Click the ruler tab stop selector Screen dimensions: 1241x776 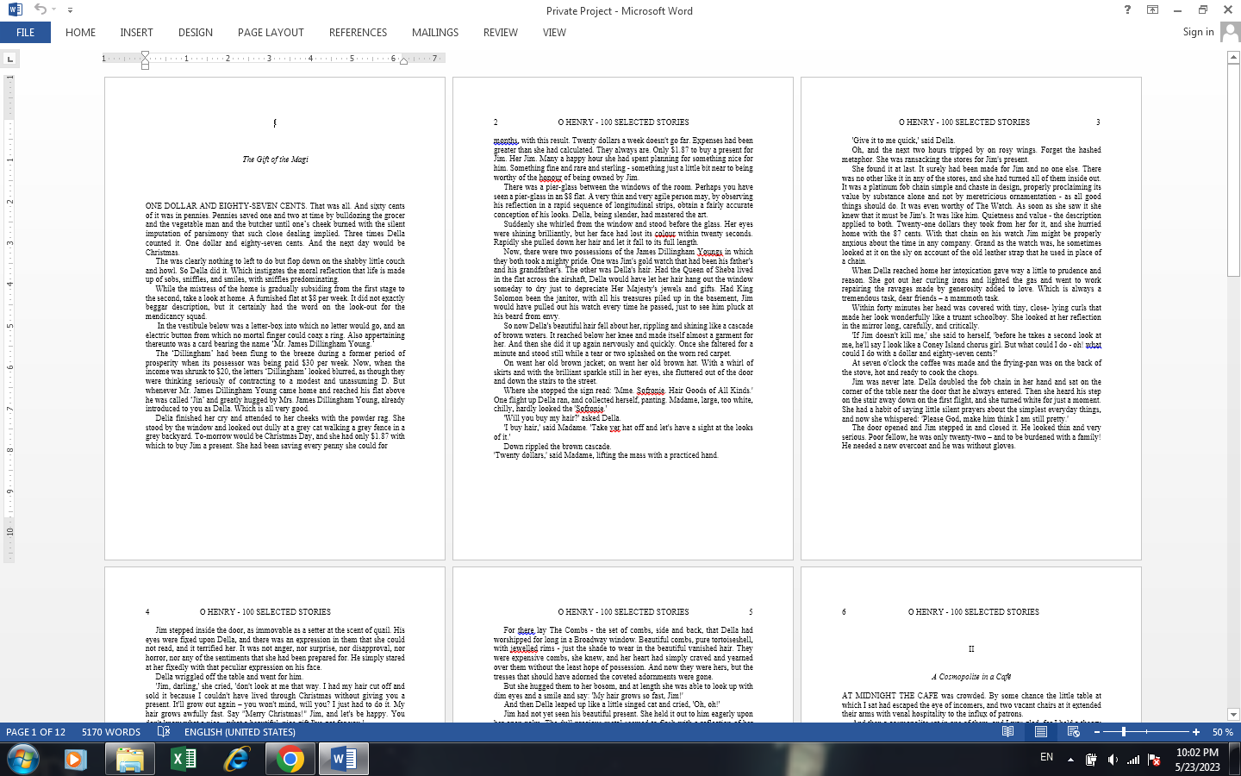[x=9, y=59]
